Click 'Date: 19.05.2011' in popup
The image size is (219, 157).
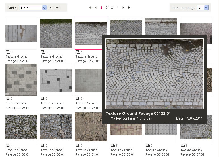coord(189,118)
